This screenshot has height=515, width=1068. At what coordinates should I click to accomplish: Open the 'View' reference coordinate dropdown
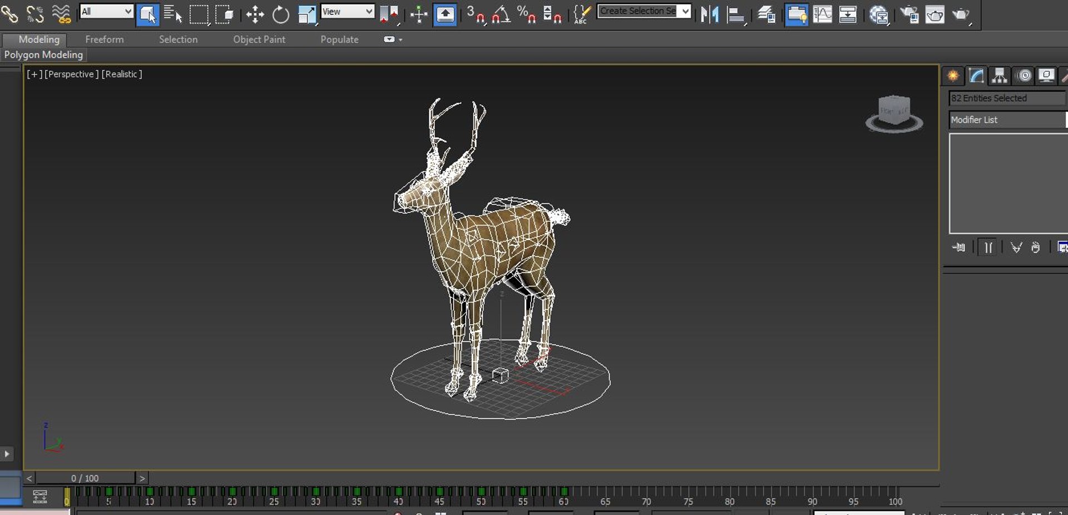[348, 11]
